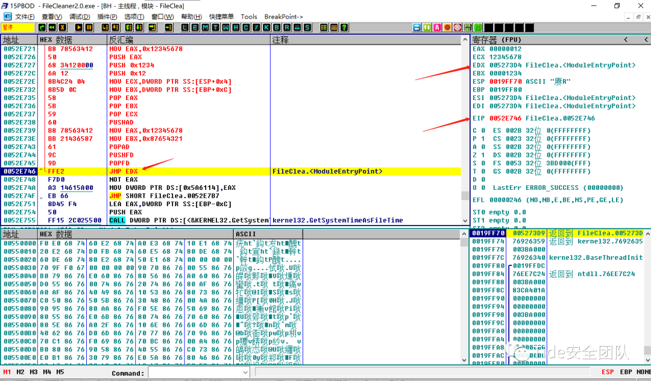Switch to memory window M2
651x381 pixels.
[x=20, y=372]
